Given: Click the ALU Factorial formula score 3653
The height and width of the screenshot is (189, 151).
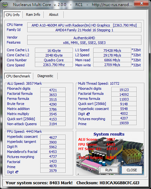Looking at the screenshot, I should click(53, 95).
